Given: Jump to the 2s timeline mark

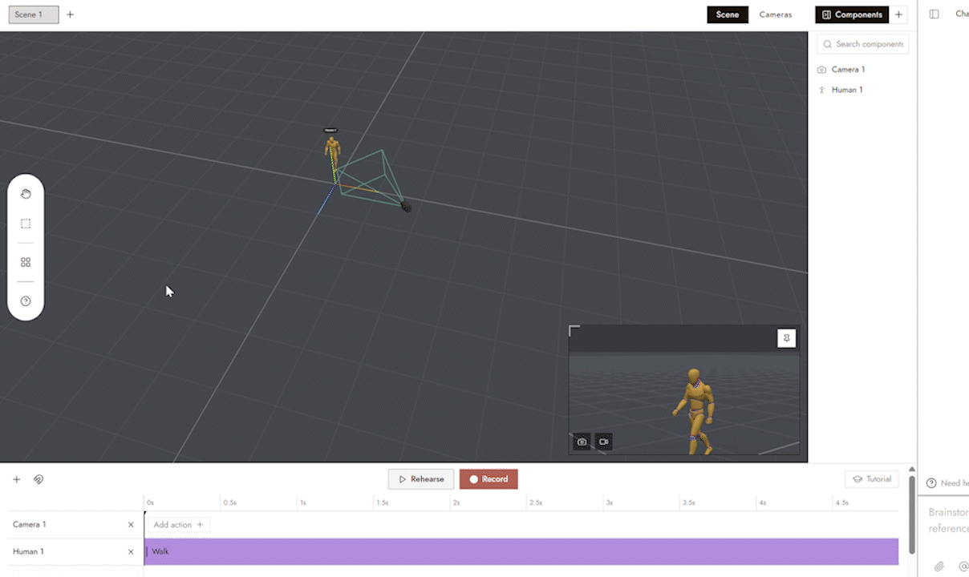Looking at the screenshot, I should click(456, 502).
